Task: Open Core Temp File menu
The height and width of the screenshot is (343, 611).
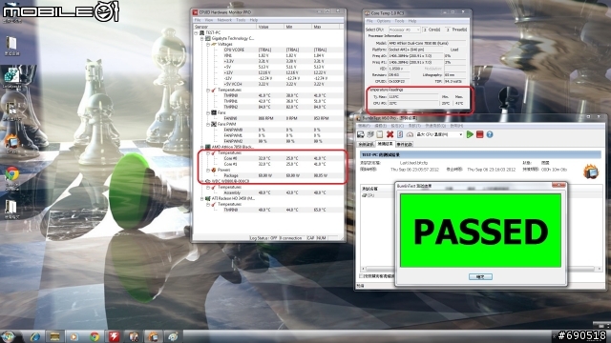Action: [369, 21]
